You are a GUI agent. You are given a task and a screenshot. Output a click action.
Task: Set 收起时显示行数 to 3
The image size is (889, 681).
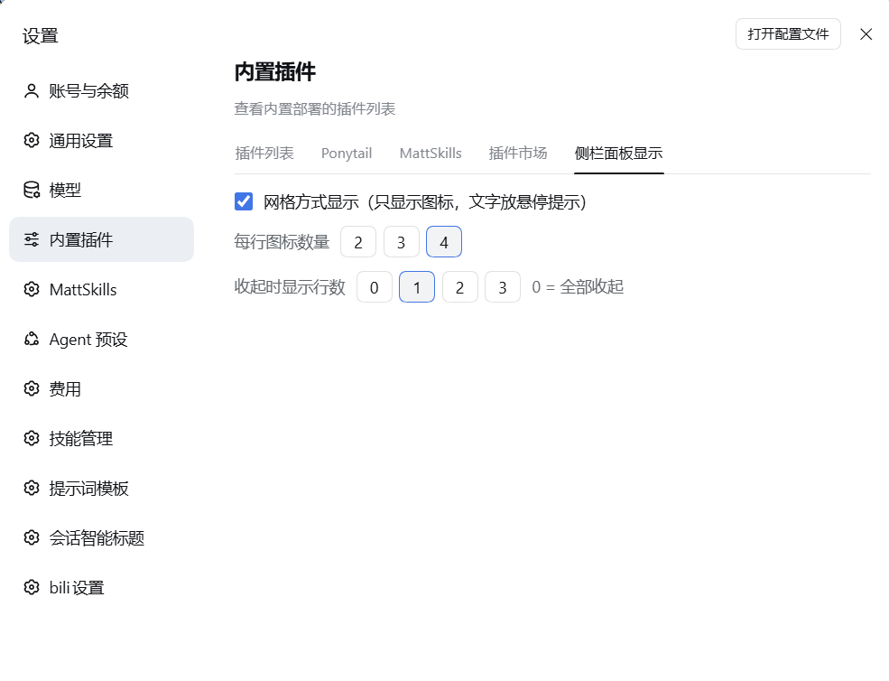pyautogui.click(x=503, y=287)
